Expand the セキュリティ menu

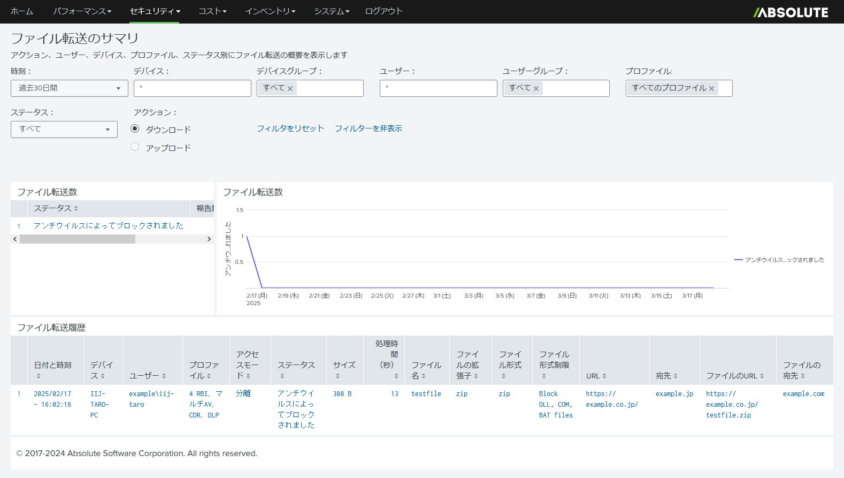click(x=155, y=11)
